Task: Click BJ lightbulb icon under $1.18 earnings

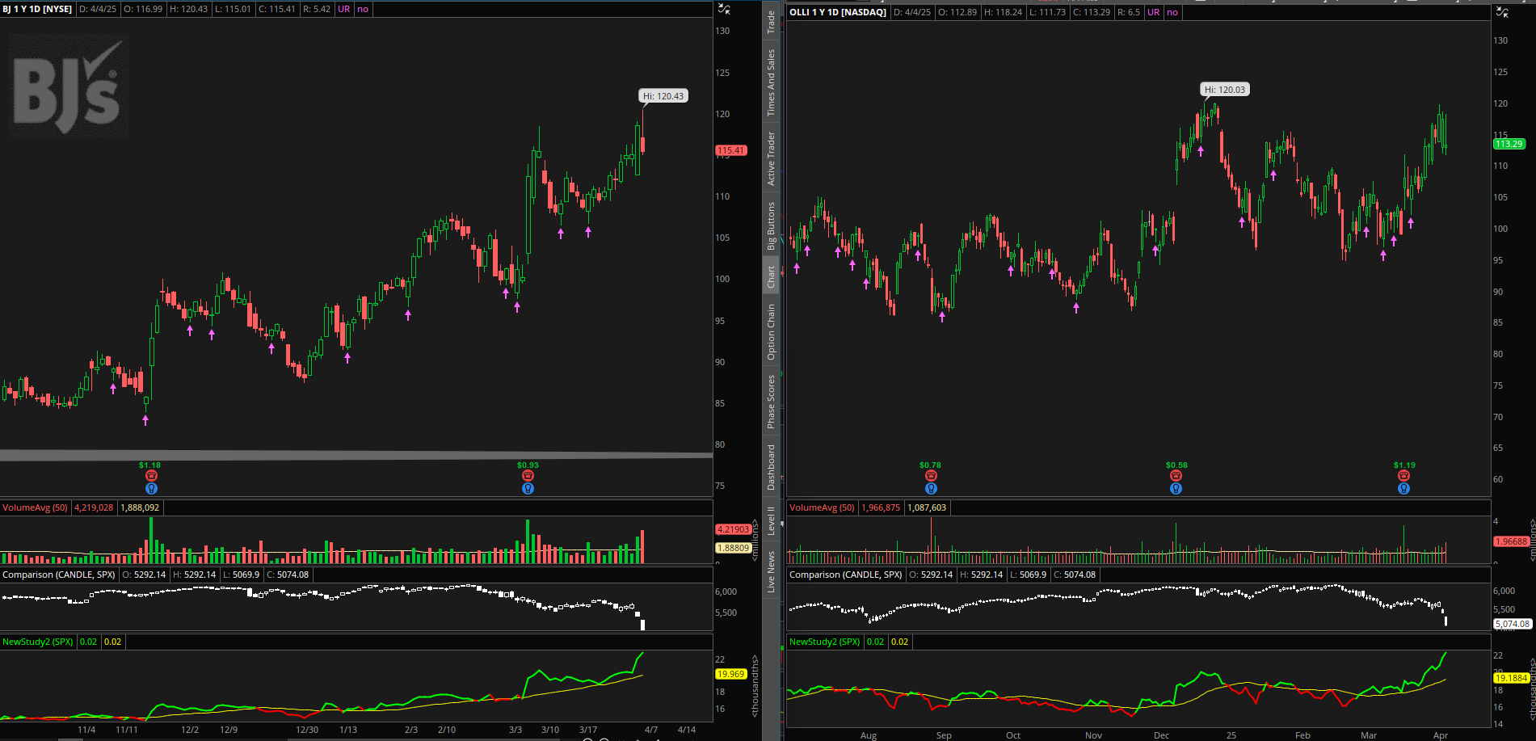Action: [x=151, y=488]
